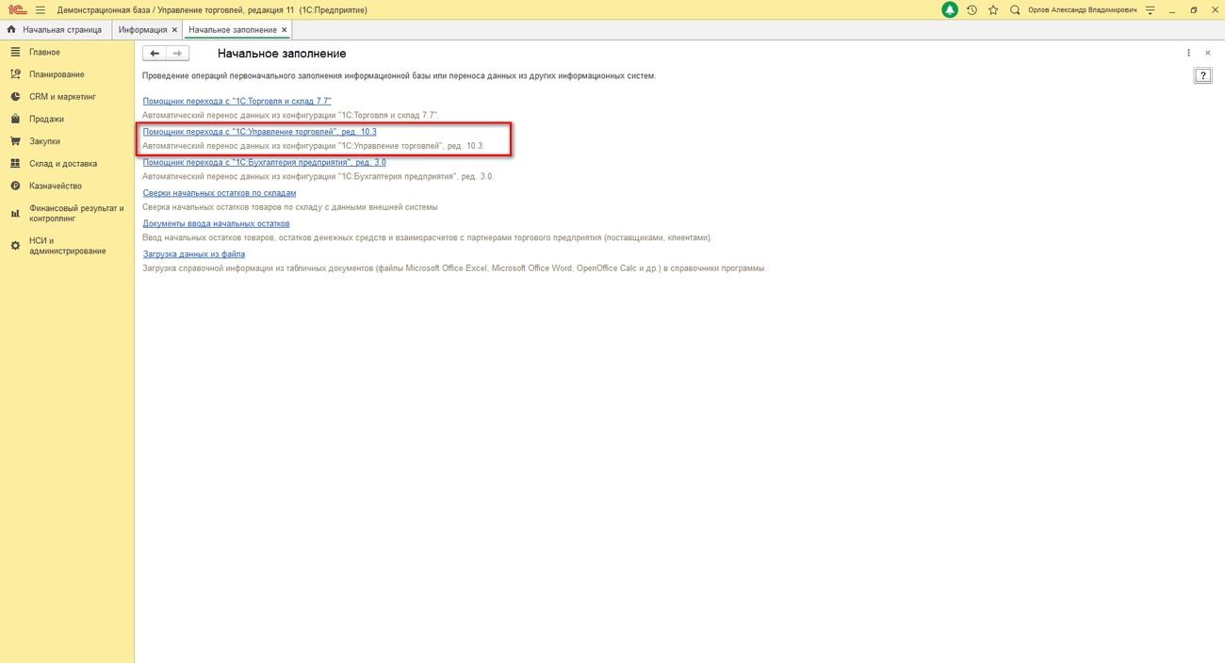Open the history clock icon
The height and width of the screenshot is (663, 1225).
tap(972, 9)
